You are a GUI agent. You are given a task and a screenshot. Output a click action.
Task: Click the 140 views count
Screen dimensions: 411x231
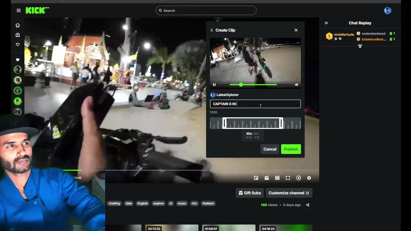[x=269, y=205]
